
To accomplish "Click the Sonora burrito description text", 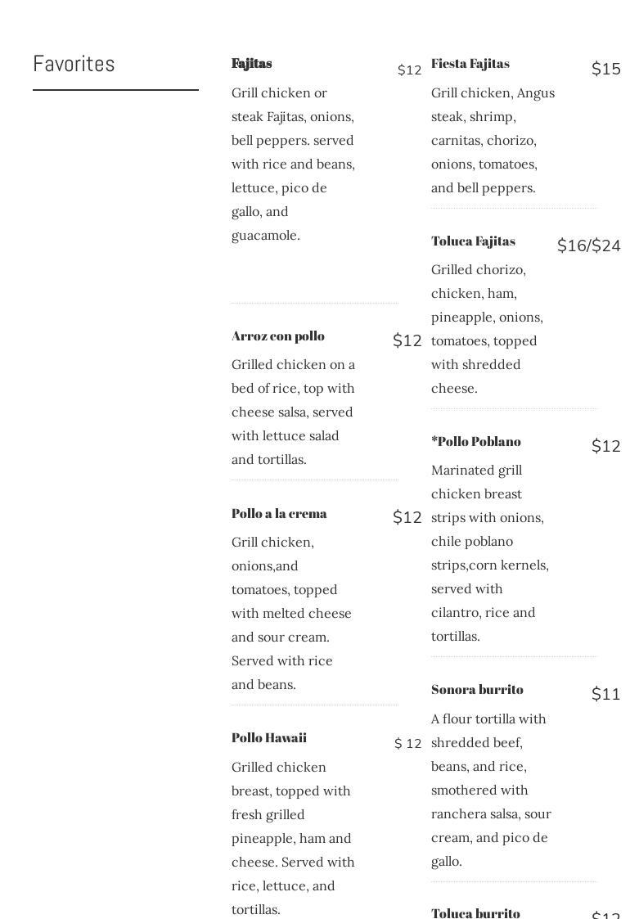I will point(491,790).
